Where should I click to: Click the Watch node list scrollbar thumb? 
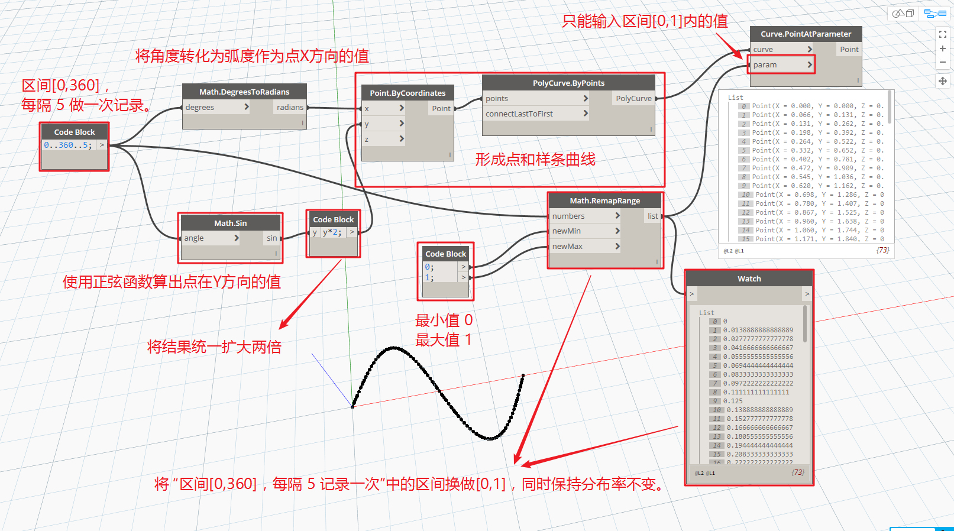click(x=805, y=324)
